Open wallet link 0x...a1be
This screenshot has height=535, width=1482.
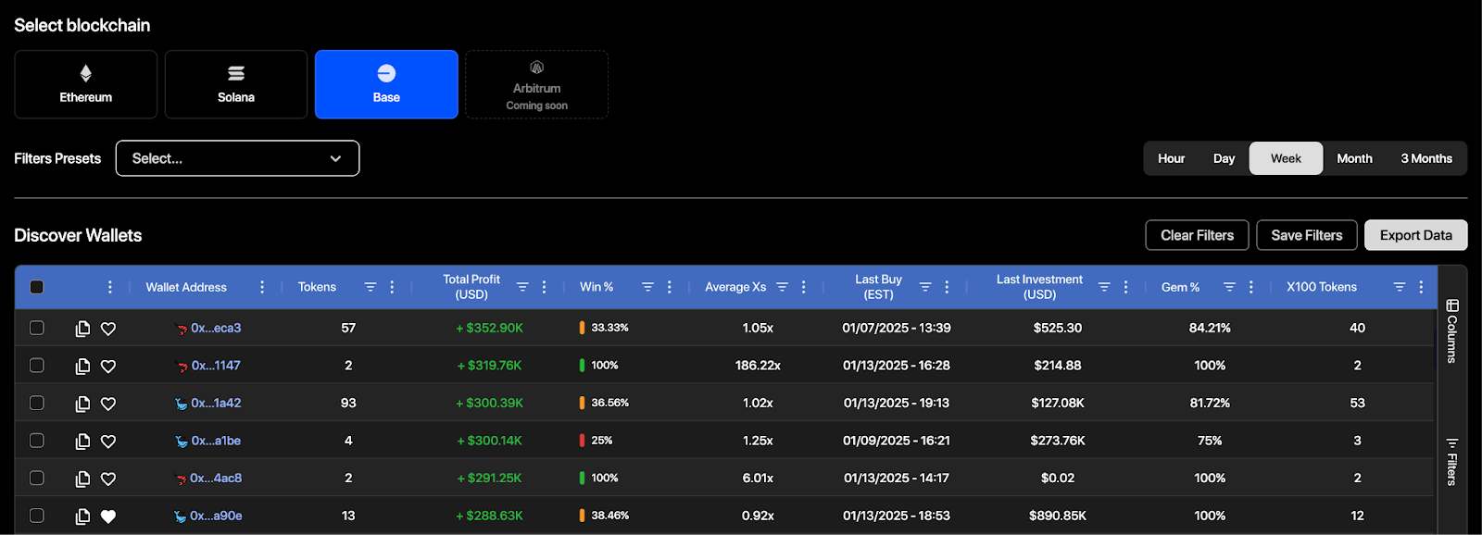point(216,441)
